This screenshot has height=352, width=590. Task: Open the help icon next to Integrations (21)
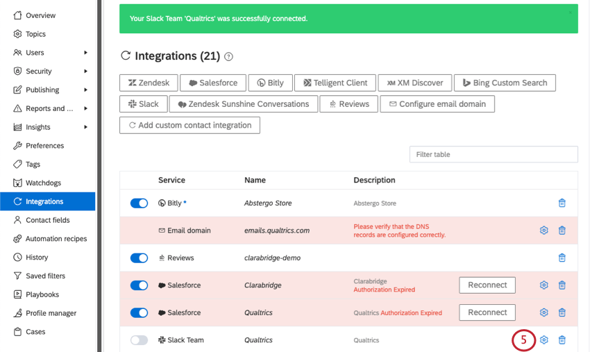(228, 56)
